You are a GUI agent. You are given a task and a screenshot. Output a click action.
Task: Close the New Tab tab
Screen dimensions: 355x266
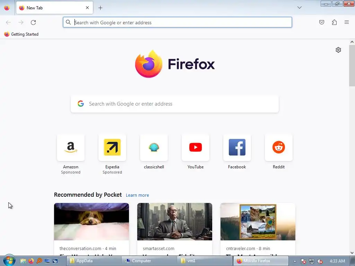click(87, 8)
